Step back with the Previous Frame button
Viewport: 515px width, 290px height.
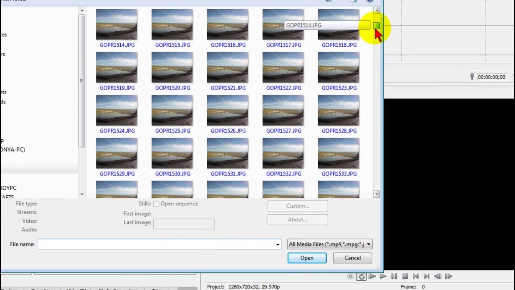(x=438, y=276)
